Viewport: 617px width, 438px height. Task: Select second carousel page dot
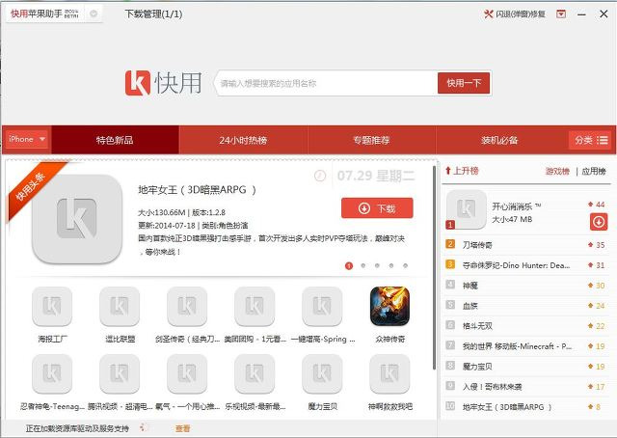(363, 265)
